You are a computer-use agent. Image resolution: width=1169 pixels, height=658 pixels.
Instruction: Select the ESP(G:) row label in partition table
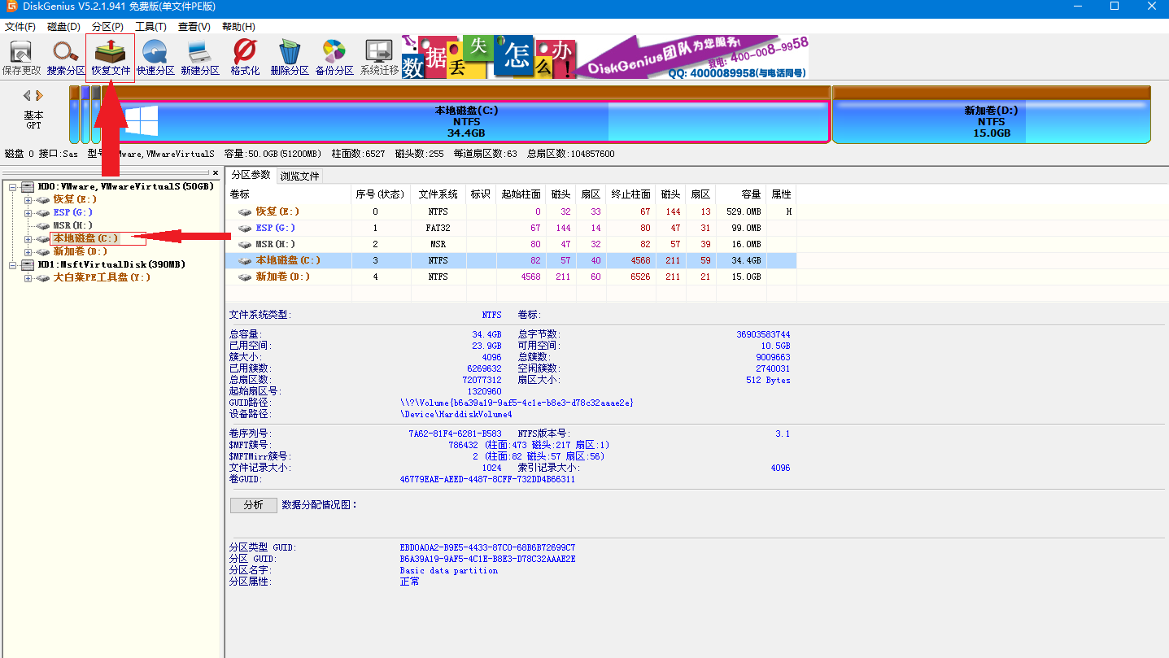coord(276,228)
